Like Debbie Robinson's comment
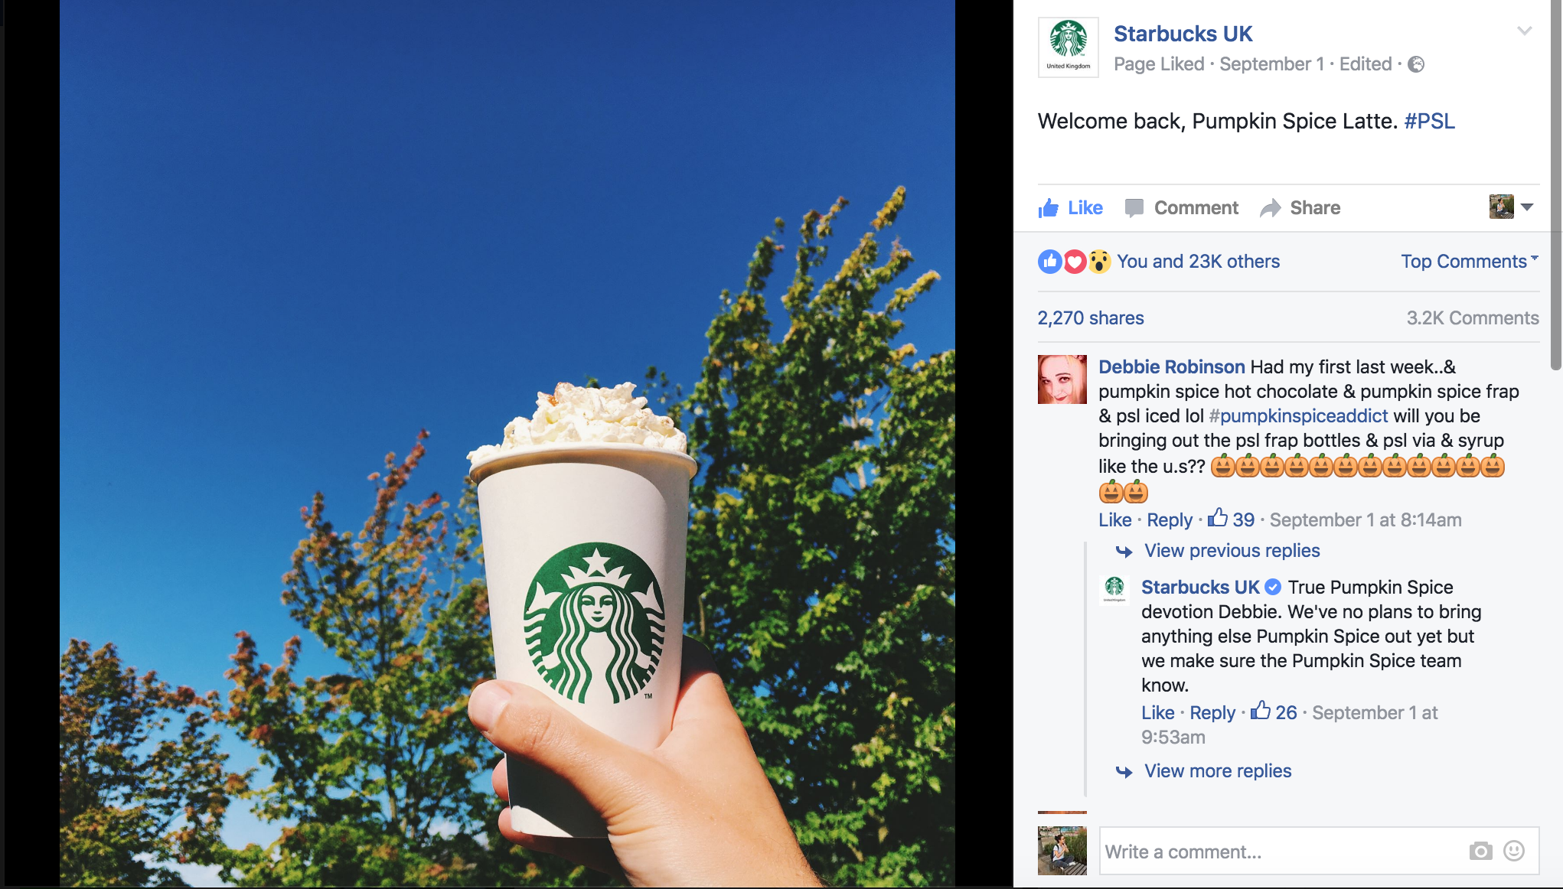 point(1115,520)
